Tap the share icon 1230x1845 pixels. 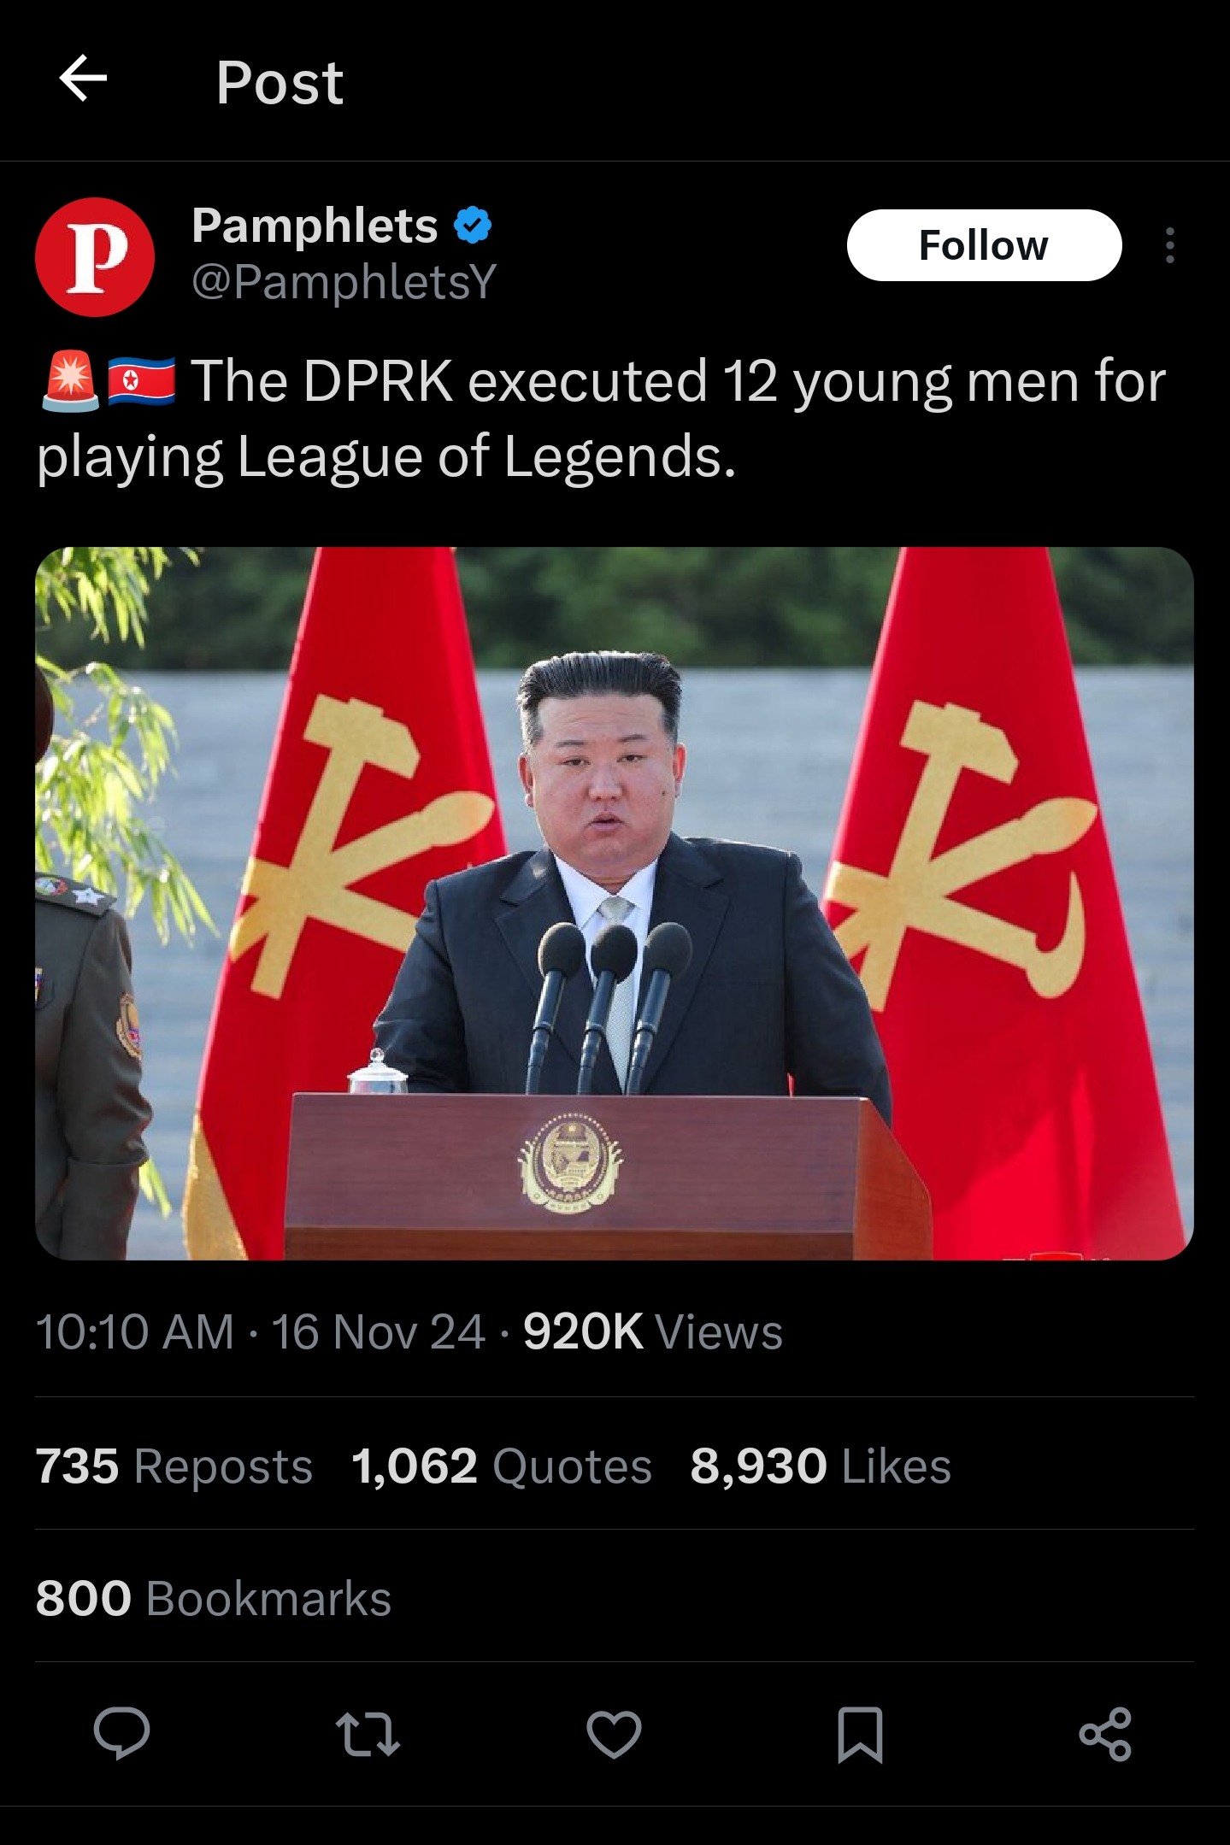click(1105, 1734)
